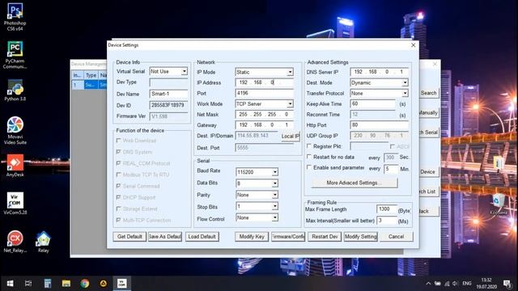Open Transfer Protocol dropdown
This screenshot has width=518, height=291.
click(x=405, y=94)
